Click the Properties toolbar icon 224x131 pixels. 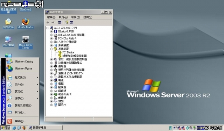(x=66, y=22)
